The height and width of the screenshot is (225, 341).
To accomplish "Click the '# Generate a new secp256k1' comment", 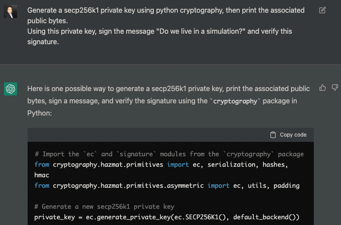I will pyautogui.click(x=104, y=207).
